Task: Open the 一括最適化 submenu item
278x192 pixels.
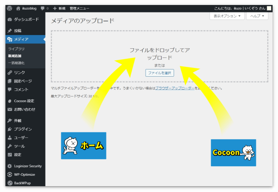Action: point(16,63)
